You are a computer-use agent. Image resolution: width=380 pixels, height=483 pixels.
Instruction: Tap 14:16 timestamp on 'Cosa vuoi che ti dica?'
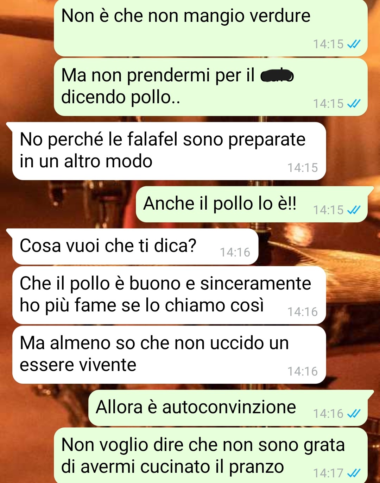(x=235, y=252)
